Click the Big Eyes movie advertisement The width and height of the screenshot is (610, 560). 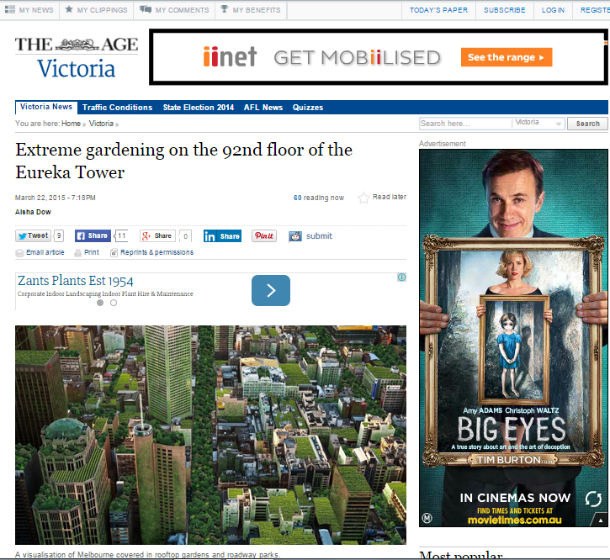point(513,338)
